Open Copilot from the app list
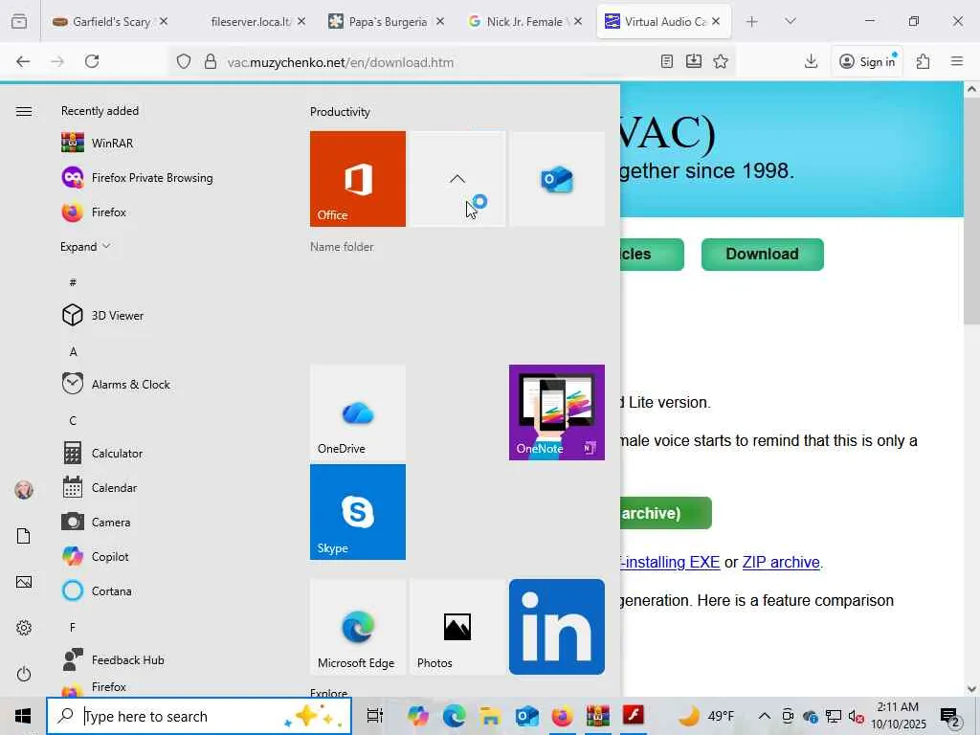The height and width of the screenshot is (735, 980). click(x=95, y=556)
